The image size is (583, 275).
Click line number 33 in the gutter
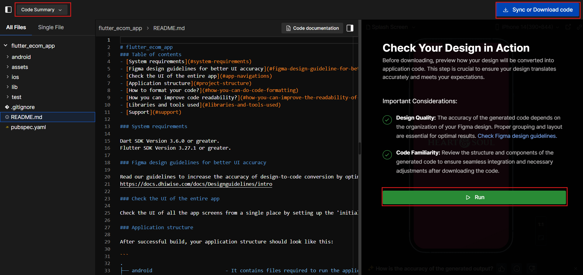click(107, 270)
